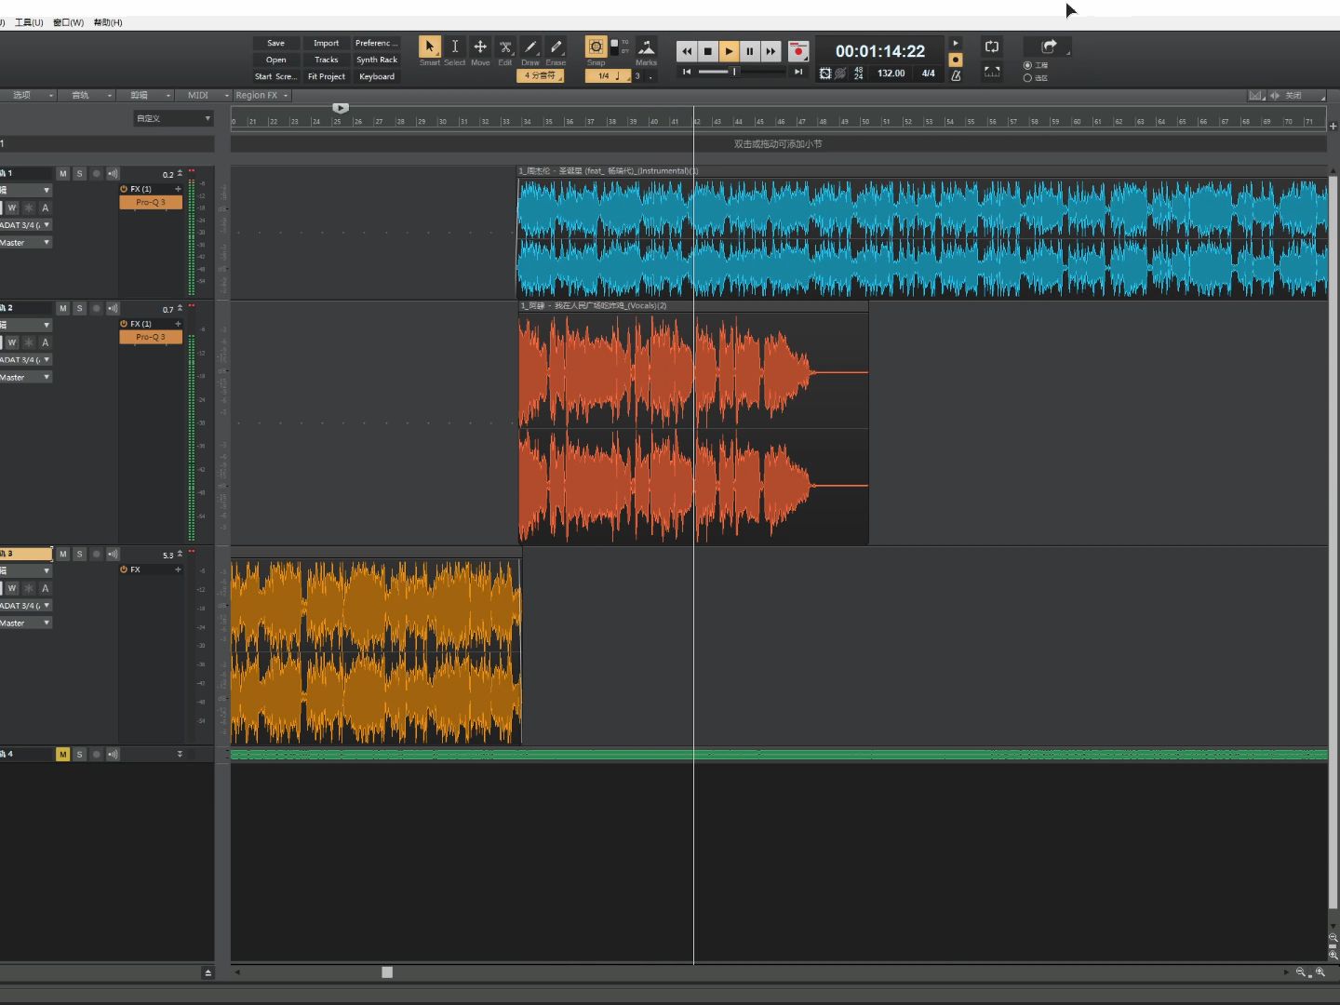The image size is (1340, 1005).
Task: Choose the Erase tool
Action: coord(556,47)
